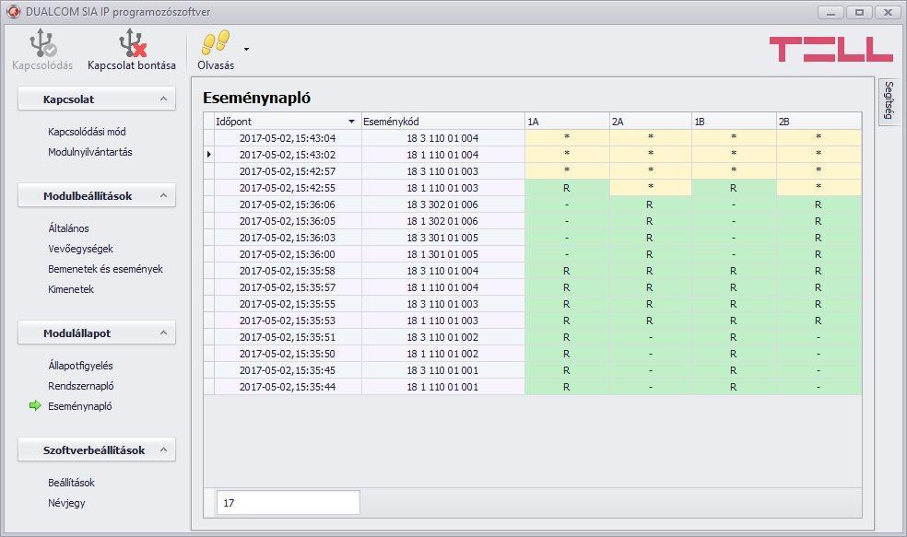Click 2B asterisk cell in 15:43:04 row
This screenshot has height=537, width=907.
pos(819,138)
